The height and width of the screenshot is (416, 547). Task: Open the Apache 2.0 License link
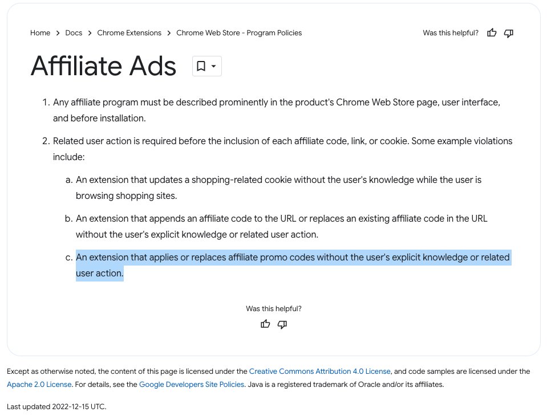point(39,384)
